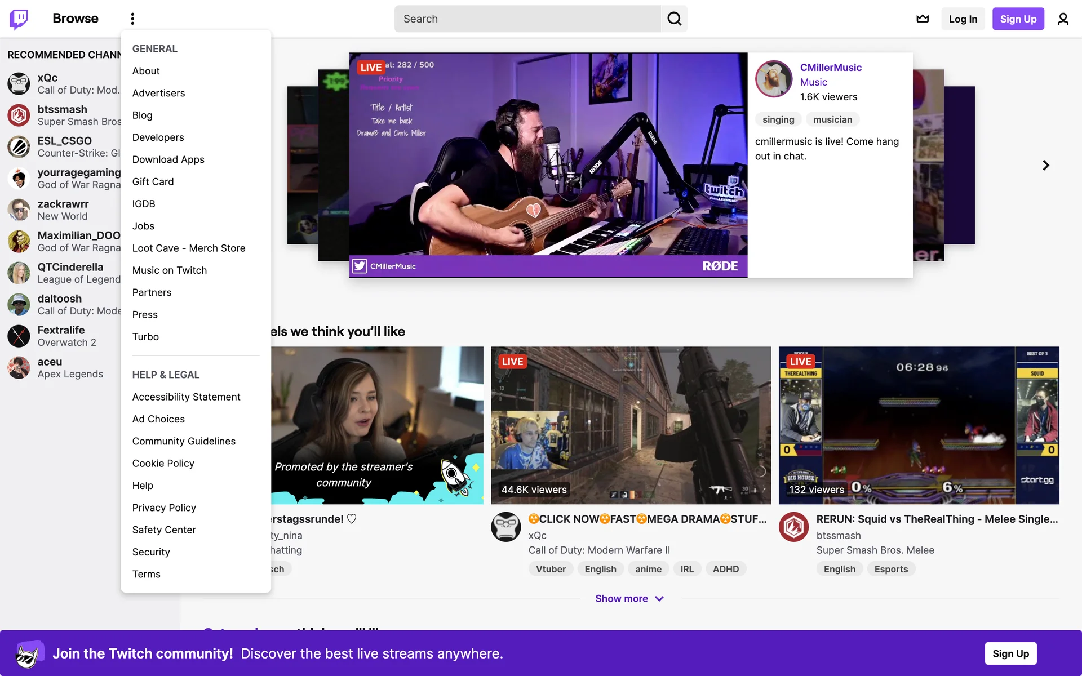This screenshot has height=676, width=1082.
Task: Click btssmash avatar under the rerun stream
Action: 793,527
